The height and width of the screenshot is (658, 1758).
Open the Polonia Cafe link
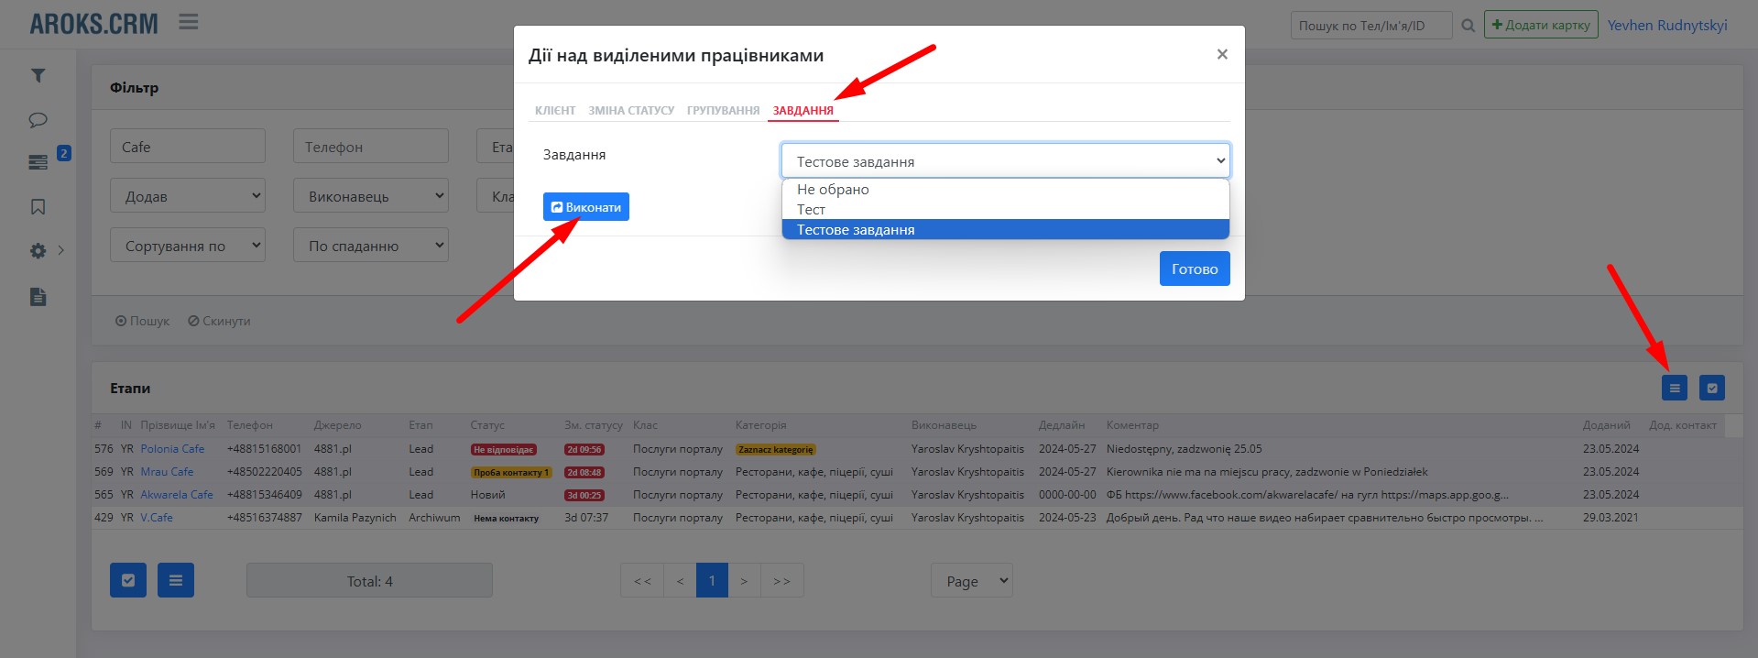[x=172, y=449]
